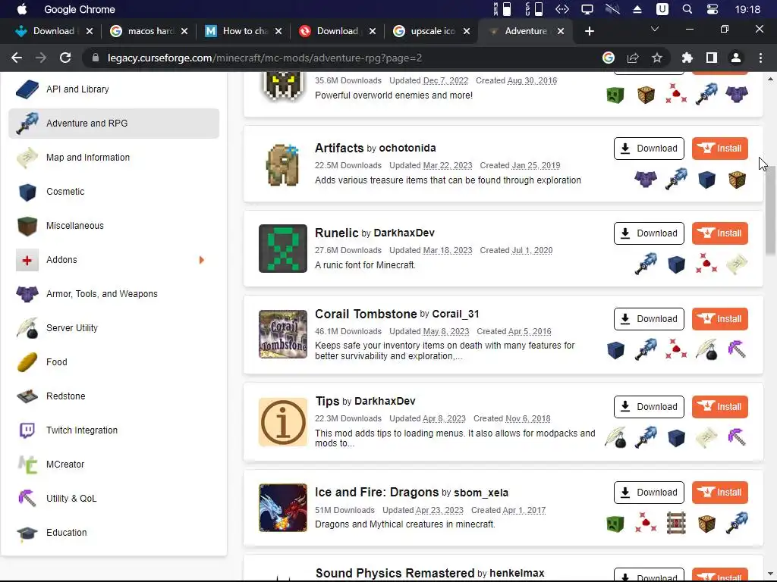
Task: Open macOS Spotlight search icon
Action: (687, 9)
